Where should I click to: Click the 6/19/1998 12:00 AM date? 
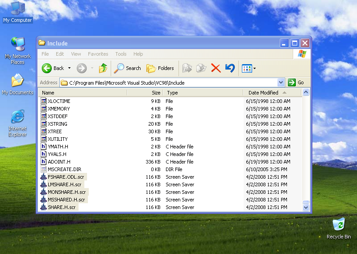268,162
